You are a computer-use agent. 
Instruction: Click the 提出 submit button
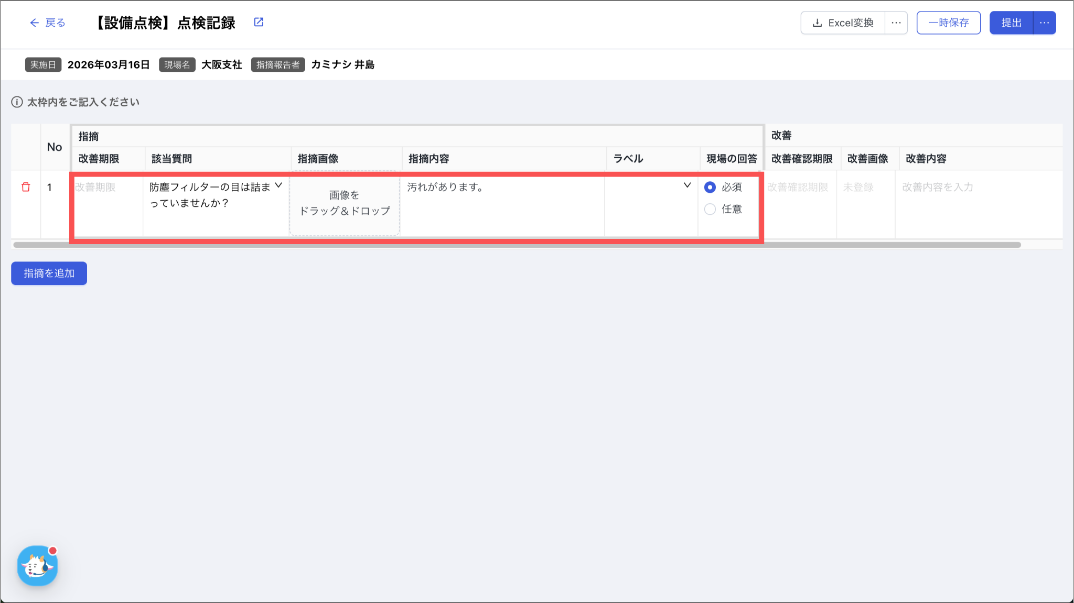point(1011,23)
